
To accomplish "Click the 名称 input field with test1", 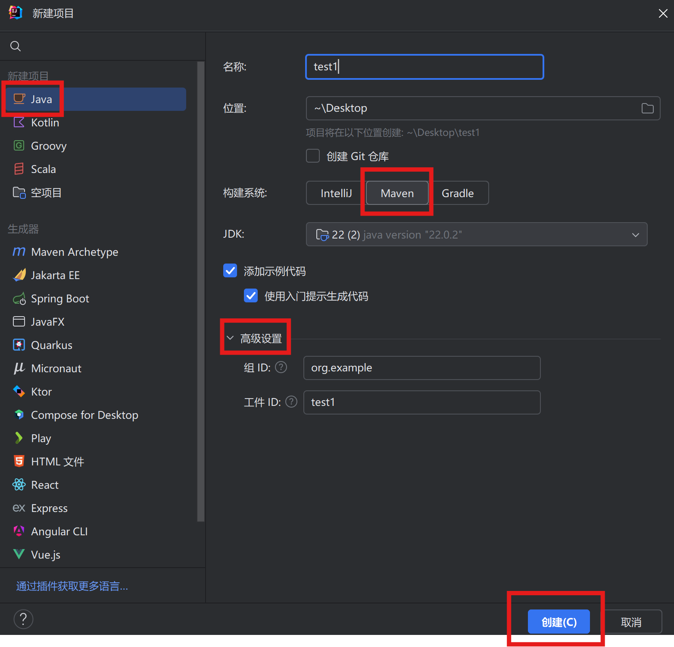I will pos(424,67).
